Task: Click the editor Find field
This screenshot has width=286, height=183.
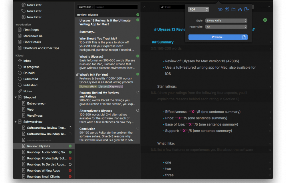Action: [172, 7]
